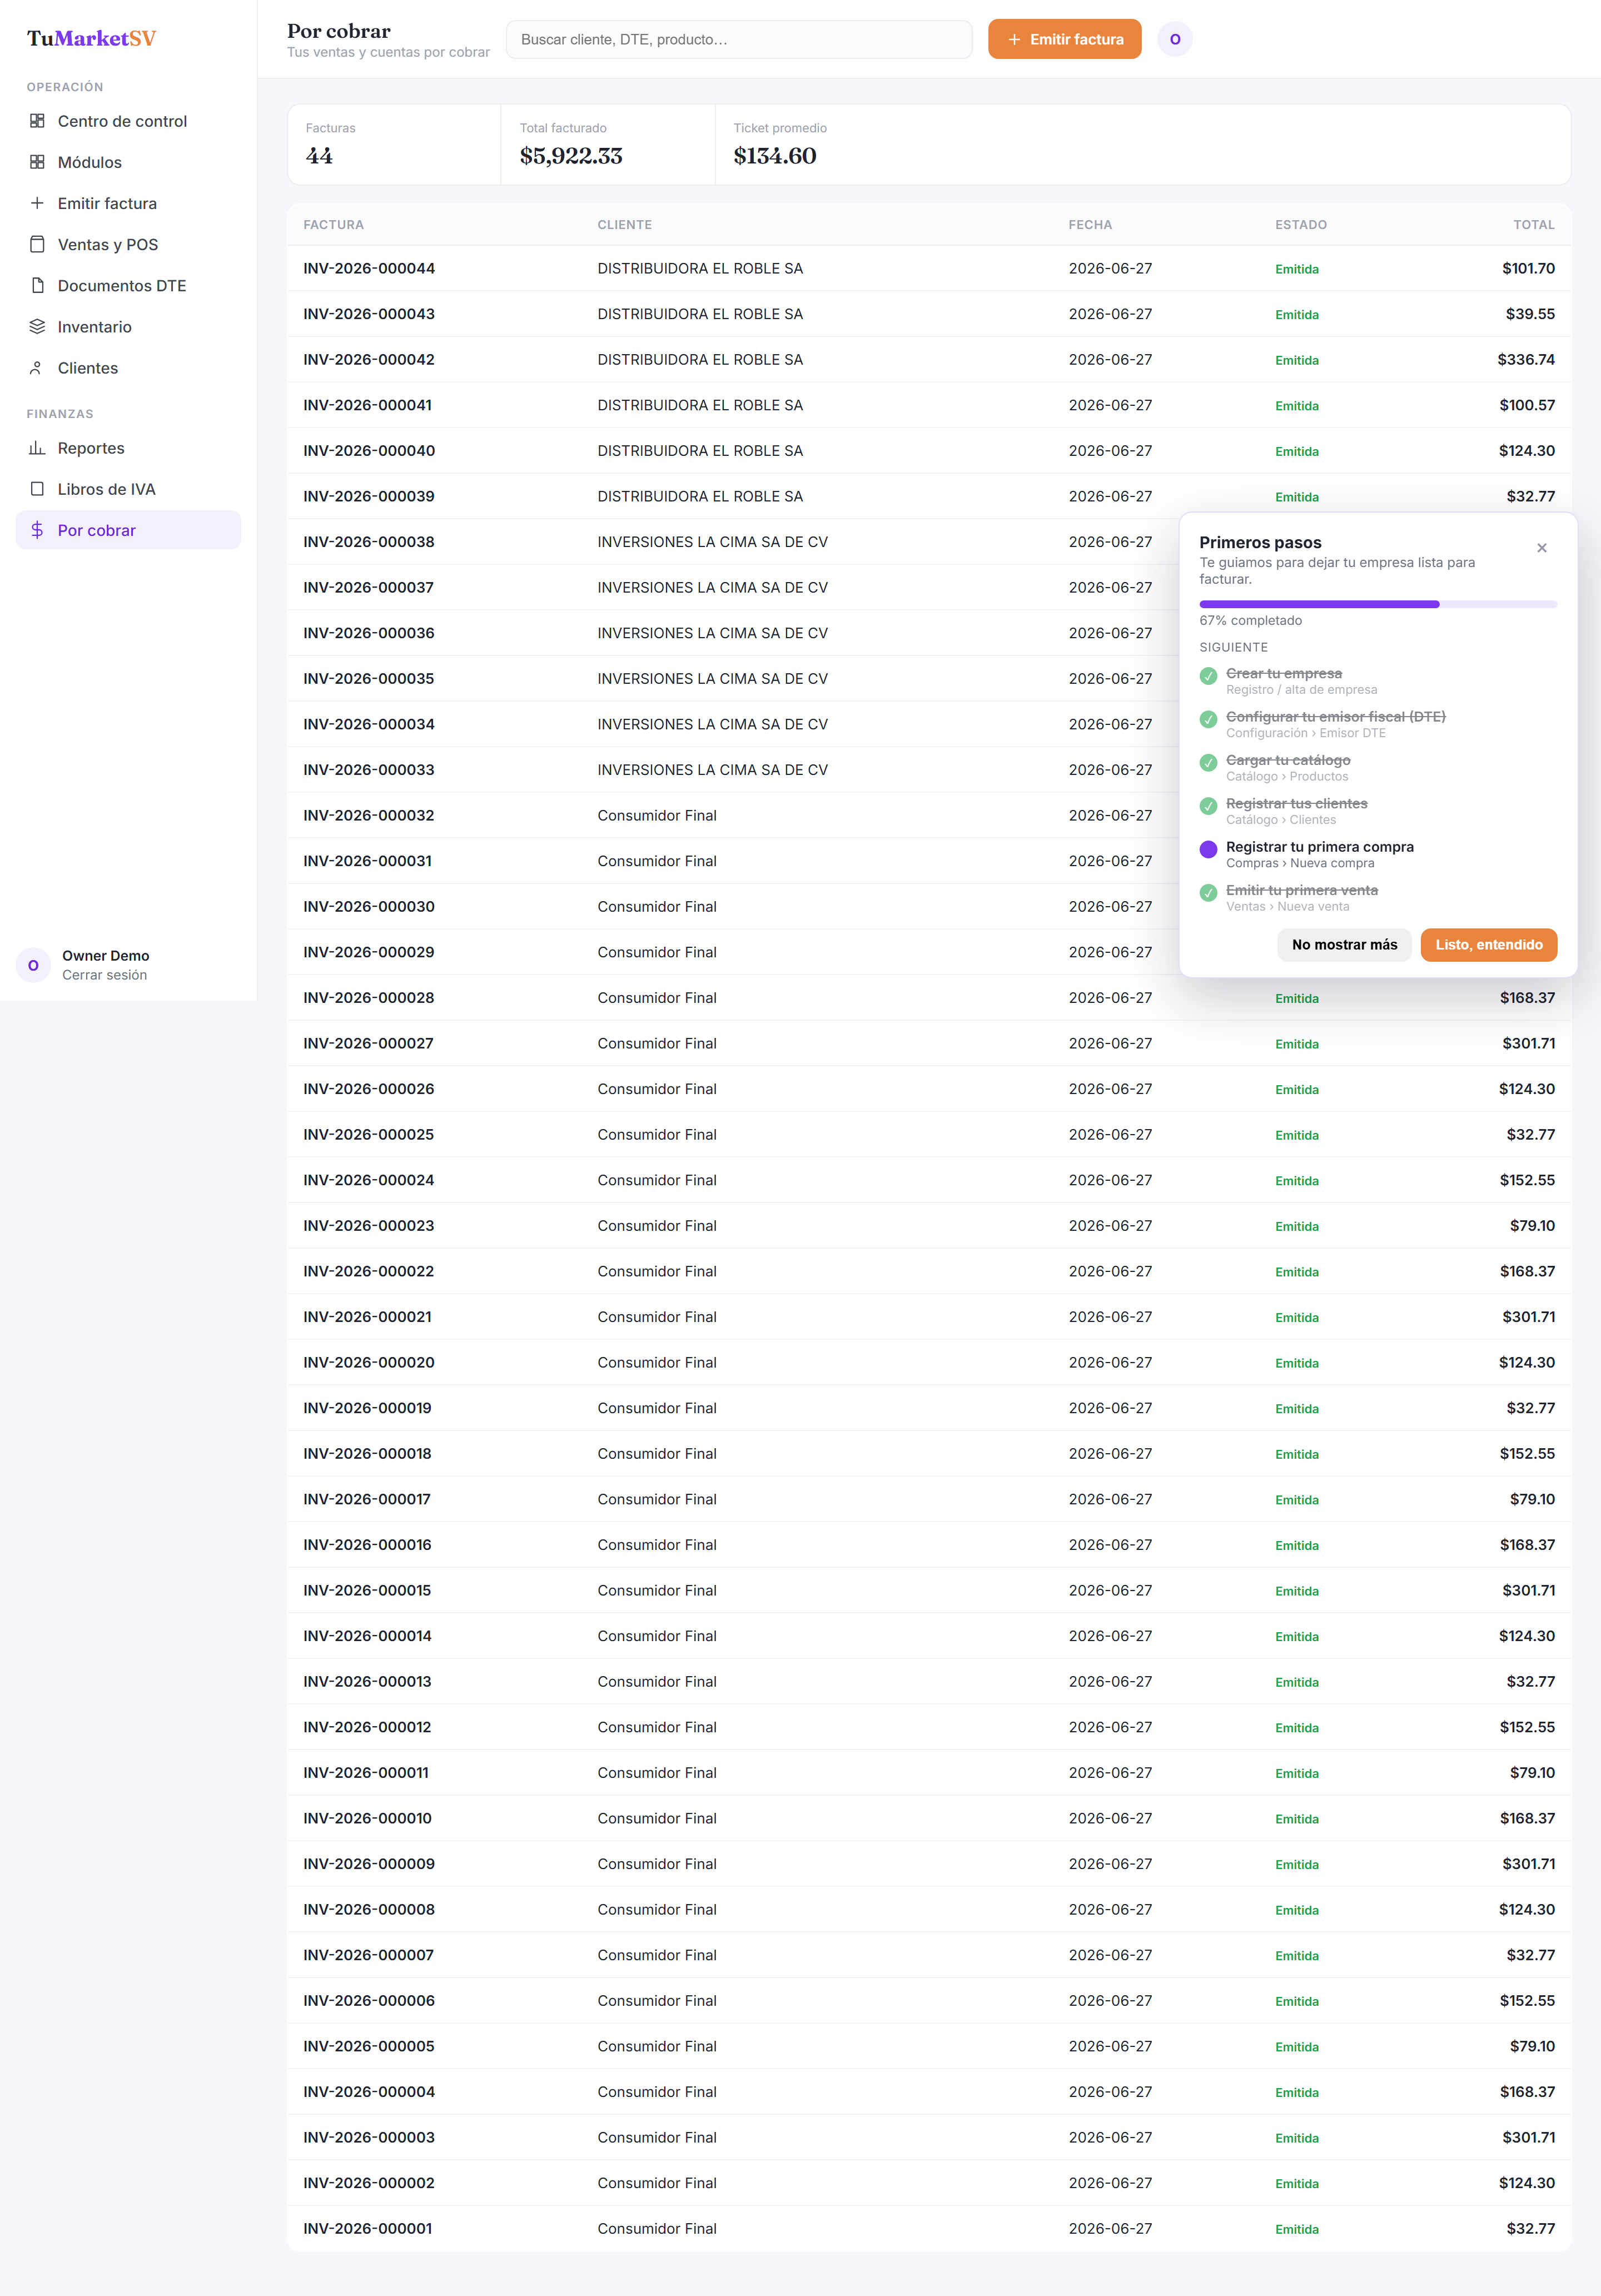Click Consumidor Final on INV-2026-000015
This screenshot has height=2296, width=1601.
click(657, 1590)
